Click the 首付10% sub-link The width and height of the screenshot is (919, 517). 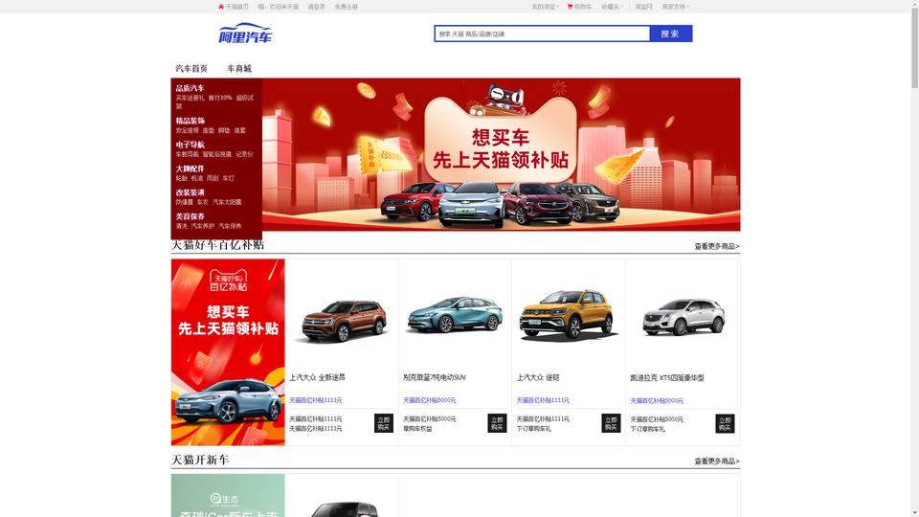click(220, 98)
